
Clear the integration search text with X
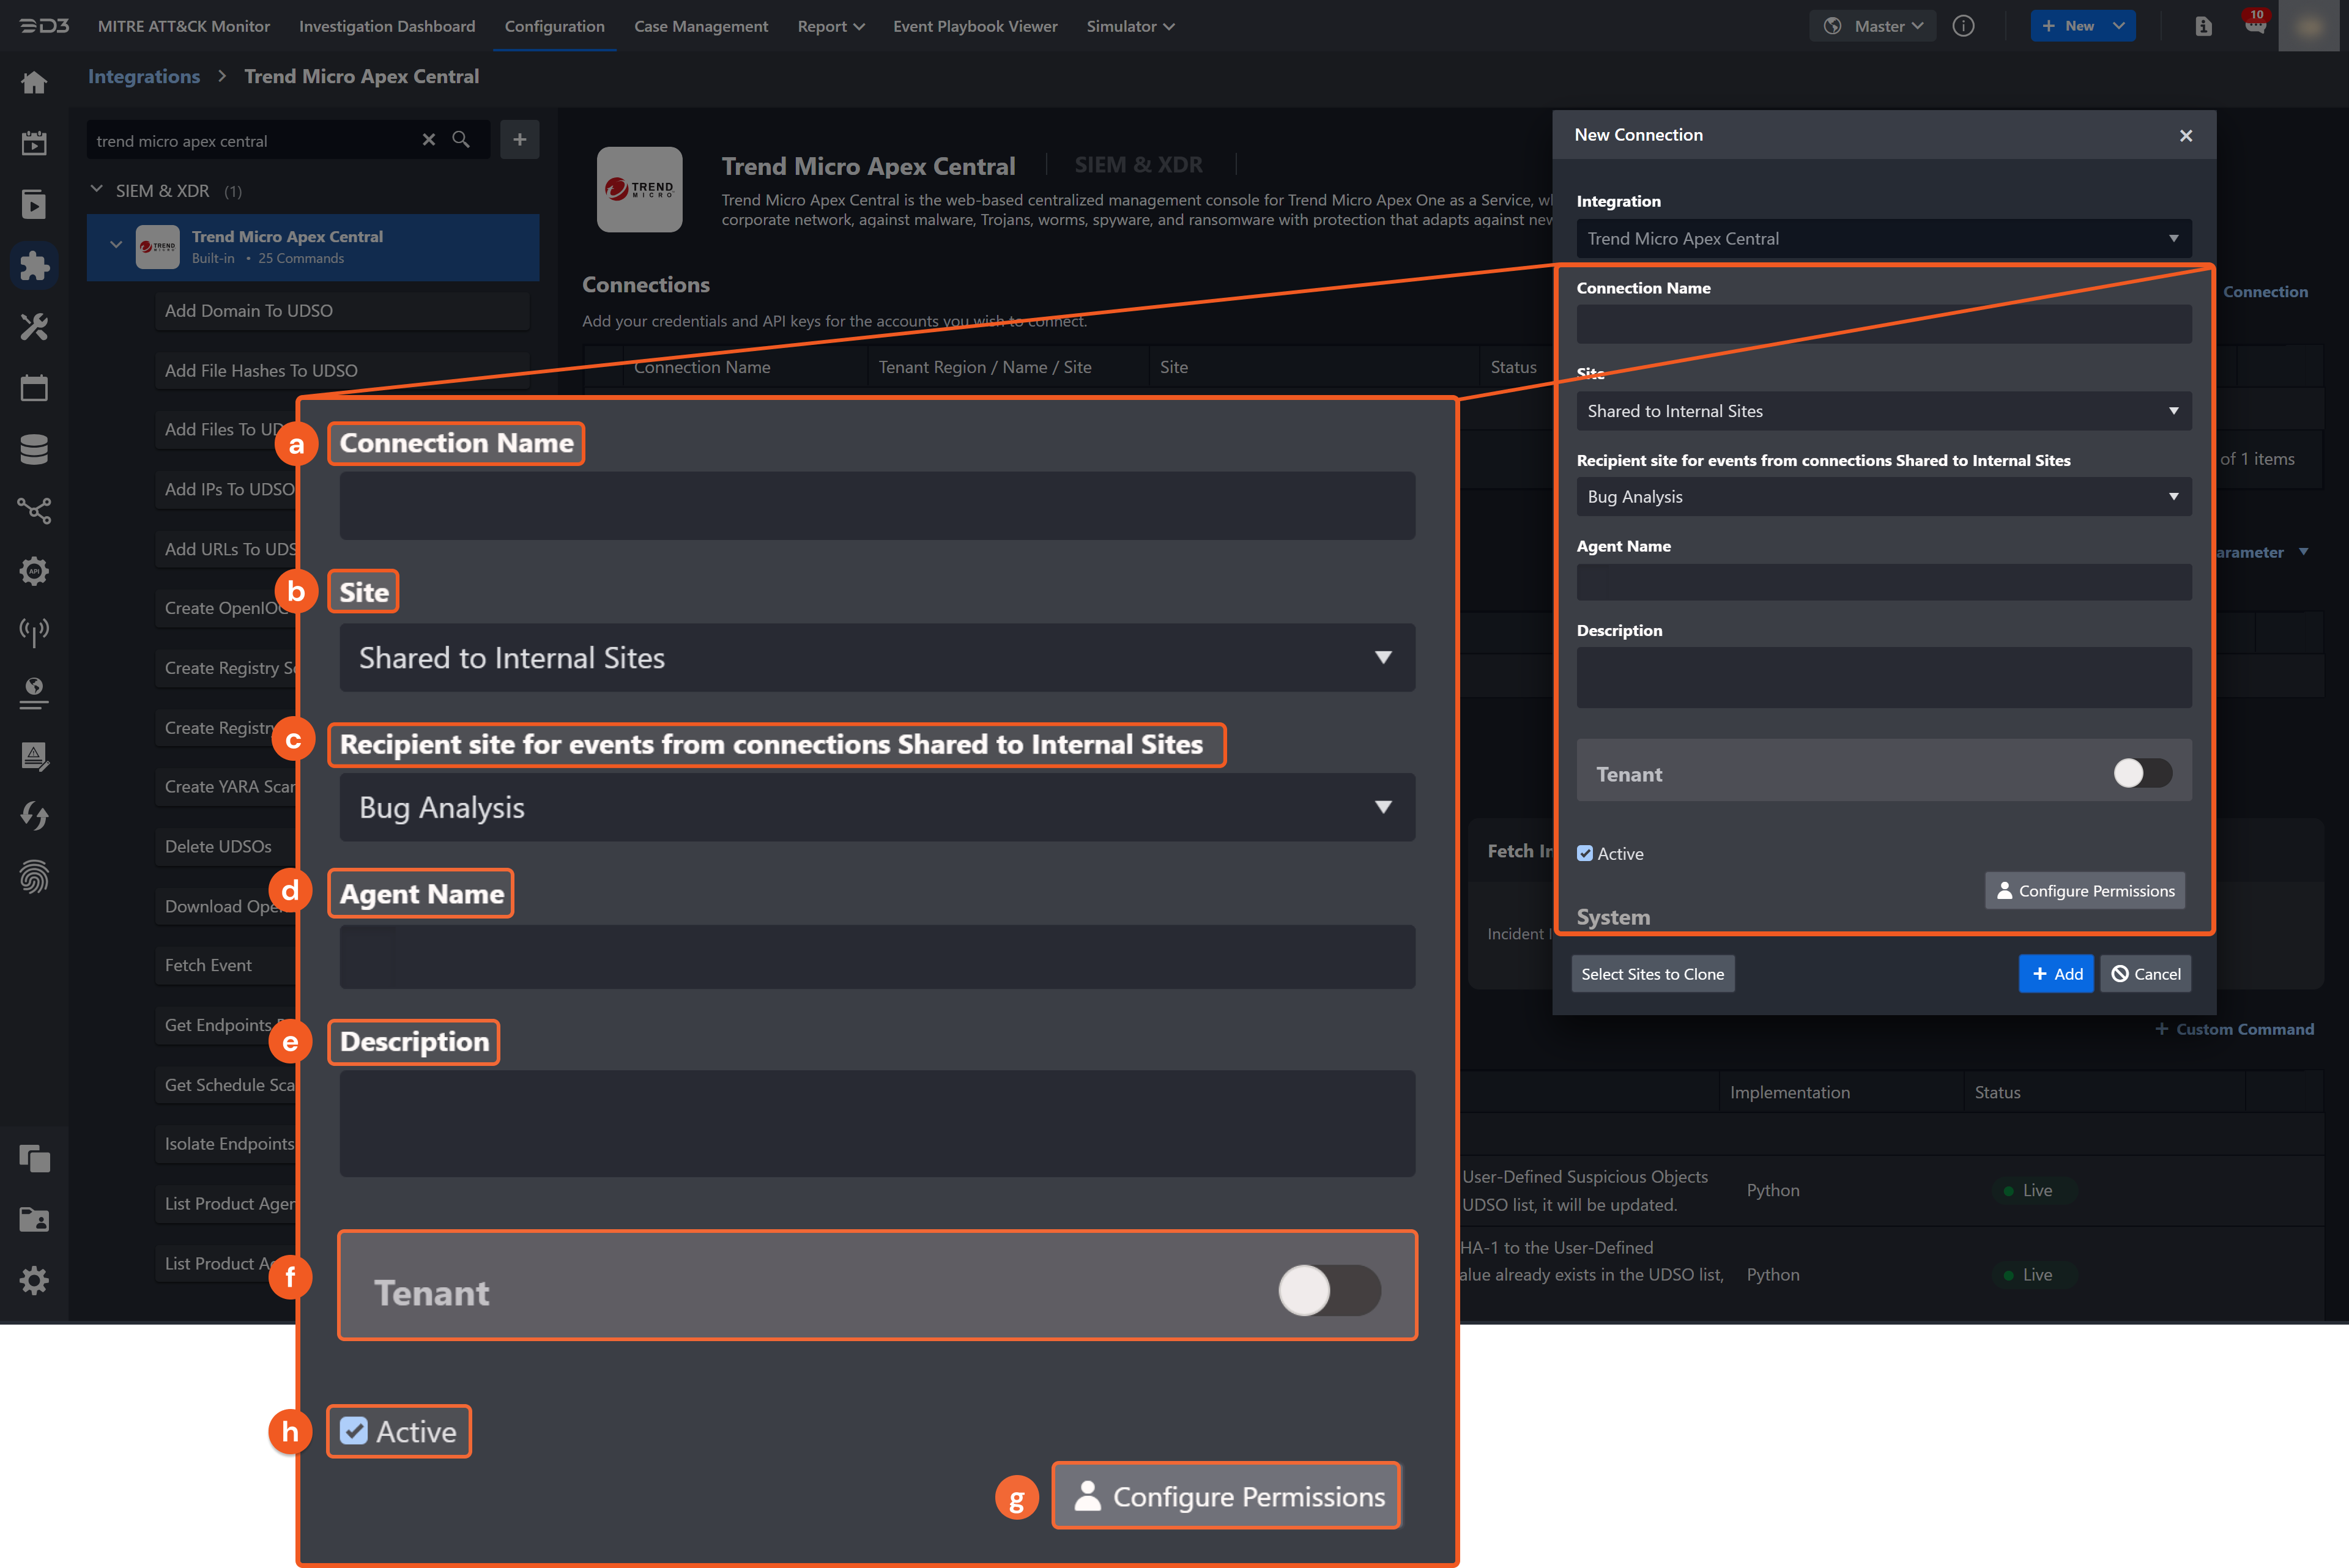pyautogui.click(x=429, y=140)
